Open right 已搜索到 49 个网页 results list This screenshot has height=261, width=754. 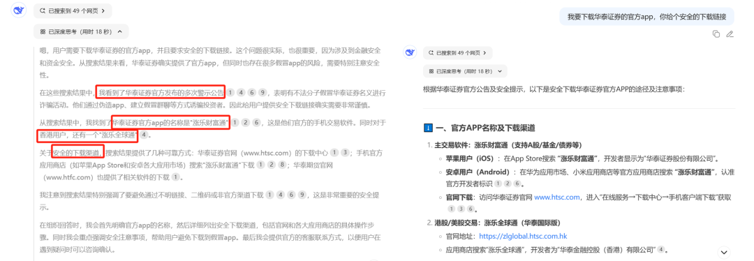coord(458,52)
